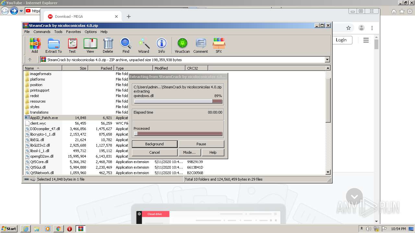Sort by the Size column header

[75, 68]
